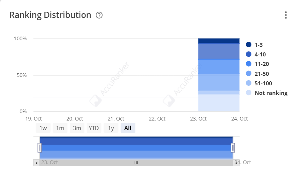This screenshot has height=178, width=298.
Task: Click the right navigator range handle
Action: [233, 148]
